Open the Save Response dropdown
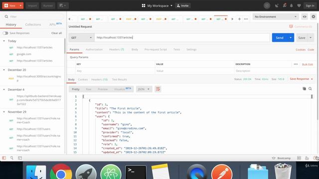The height and width of the screenshot is (179, 319). tap(301, 79)
